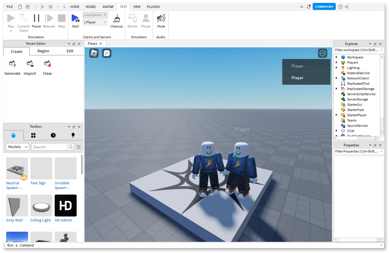Expand Workspace in the Explorer
The height and width of the screenshot is (253, 389).
336,57
